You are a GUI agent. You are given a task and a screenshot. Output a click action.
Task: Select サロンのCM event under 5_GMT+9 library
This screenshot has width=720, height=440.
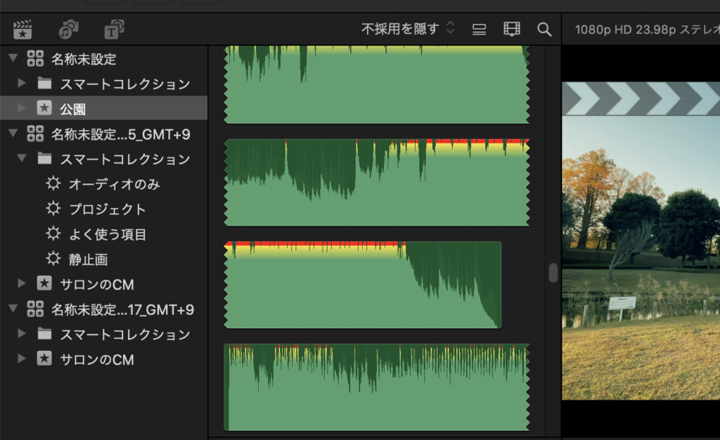point(97,285)
